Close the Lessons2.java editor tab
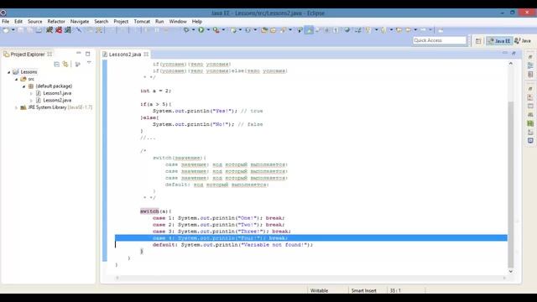537x302 pixels. point(146,54)
